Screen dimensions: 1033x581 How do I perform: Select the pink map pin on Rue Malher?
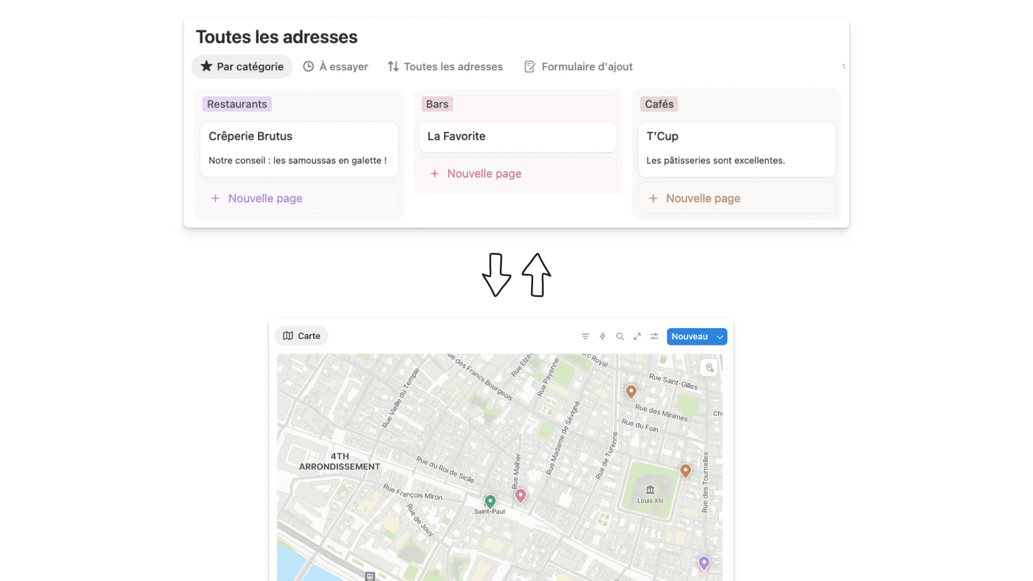coord(520,494)
